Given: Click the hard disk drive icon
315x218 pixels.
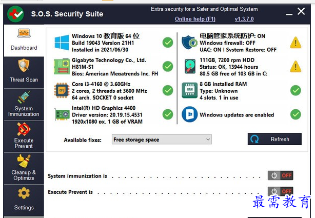Looking at the screenshot, I should [x=190, y=66].
